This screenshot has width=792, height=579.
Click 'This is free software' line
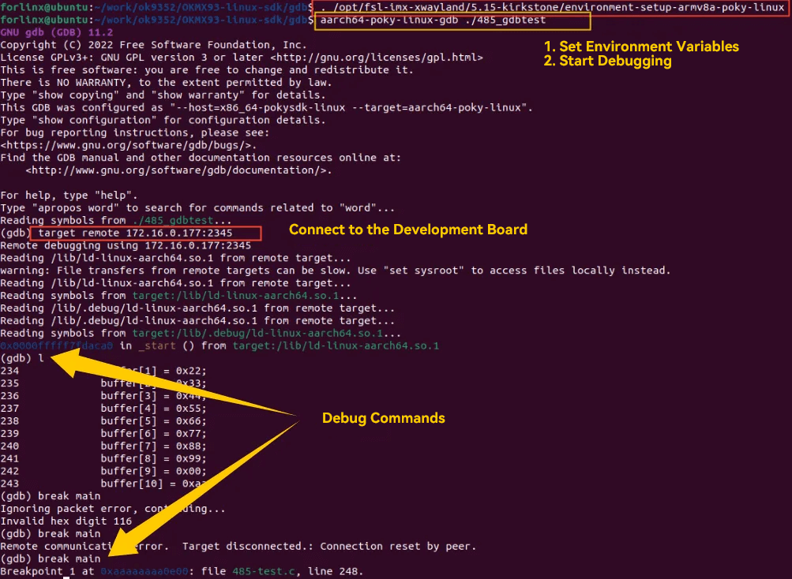click(207, 70)
